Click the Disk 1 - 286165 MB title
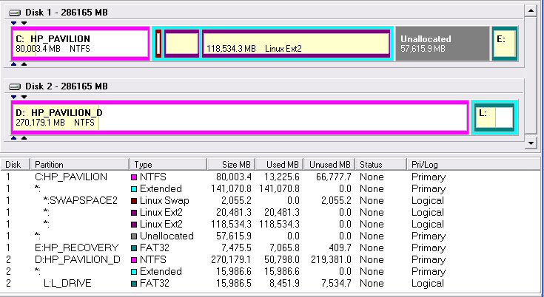The height and width of the screenshot is (297, 544). (x=67, y=13)
